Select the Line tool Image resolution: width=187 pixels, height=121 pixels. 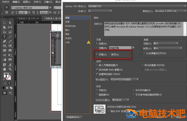(10, 37)
